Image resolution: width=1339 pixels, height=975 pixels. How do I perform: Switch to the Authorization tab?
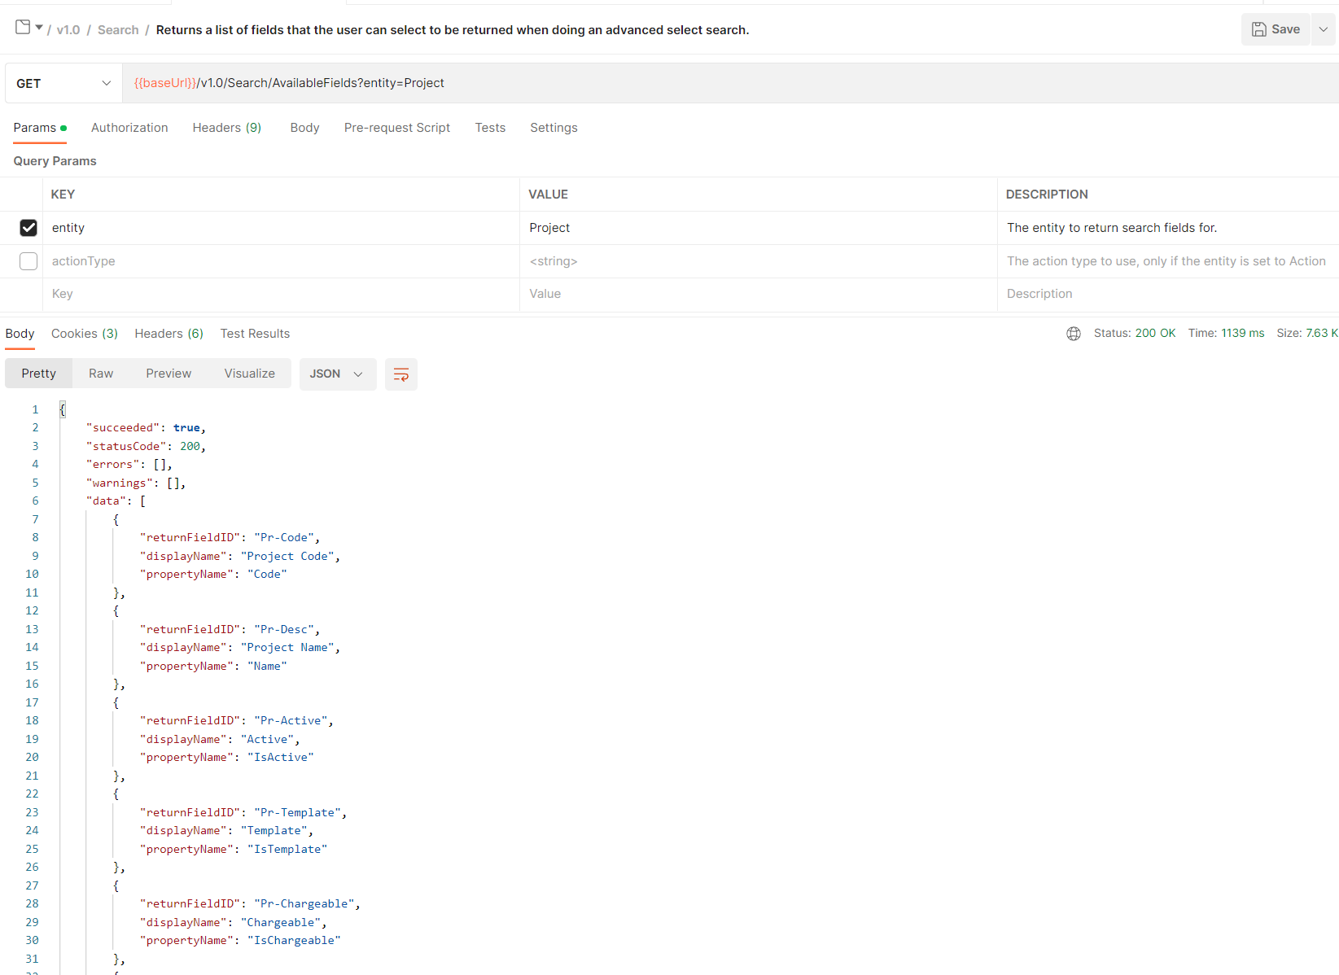[x=129, y=128]
